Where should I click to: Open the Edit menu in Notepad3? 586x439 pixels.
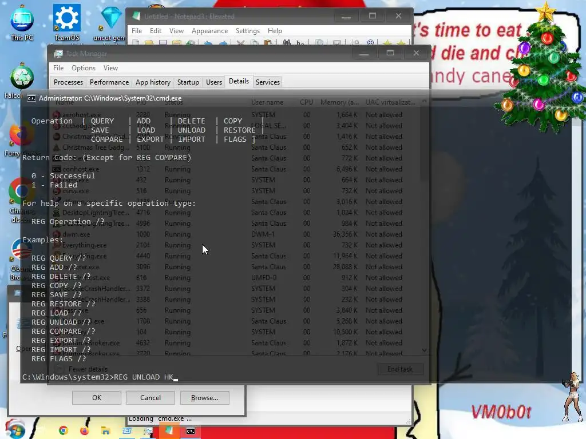pos(156,31)
